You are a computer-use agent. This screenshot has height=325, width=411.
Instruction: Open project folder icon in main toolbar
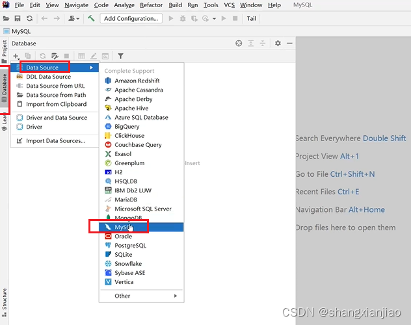pyautogui.click(x=6, y=18)
